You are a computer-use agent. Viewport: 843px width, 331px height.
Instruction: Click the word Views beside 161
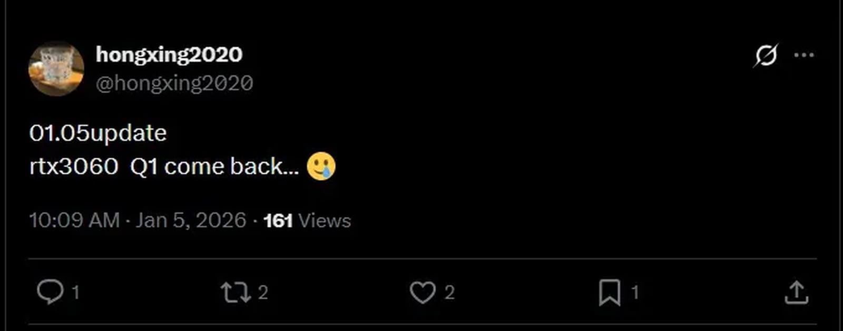point(325,221)
